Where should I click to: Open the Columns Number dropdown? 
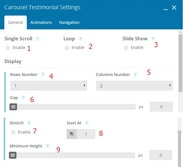(x=134, y=86)
